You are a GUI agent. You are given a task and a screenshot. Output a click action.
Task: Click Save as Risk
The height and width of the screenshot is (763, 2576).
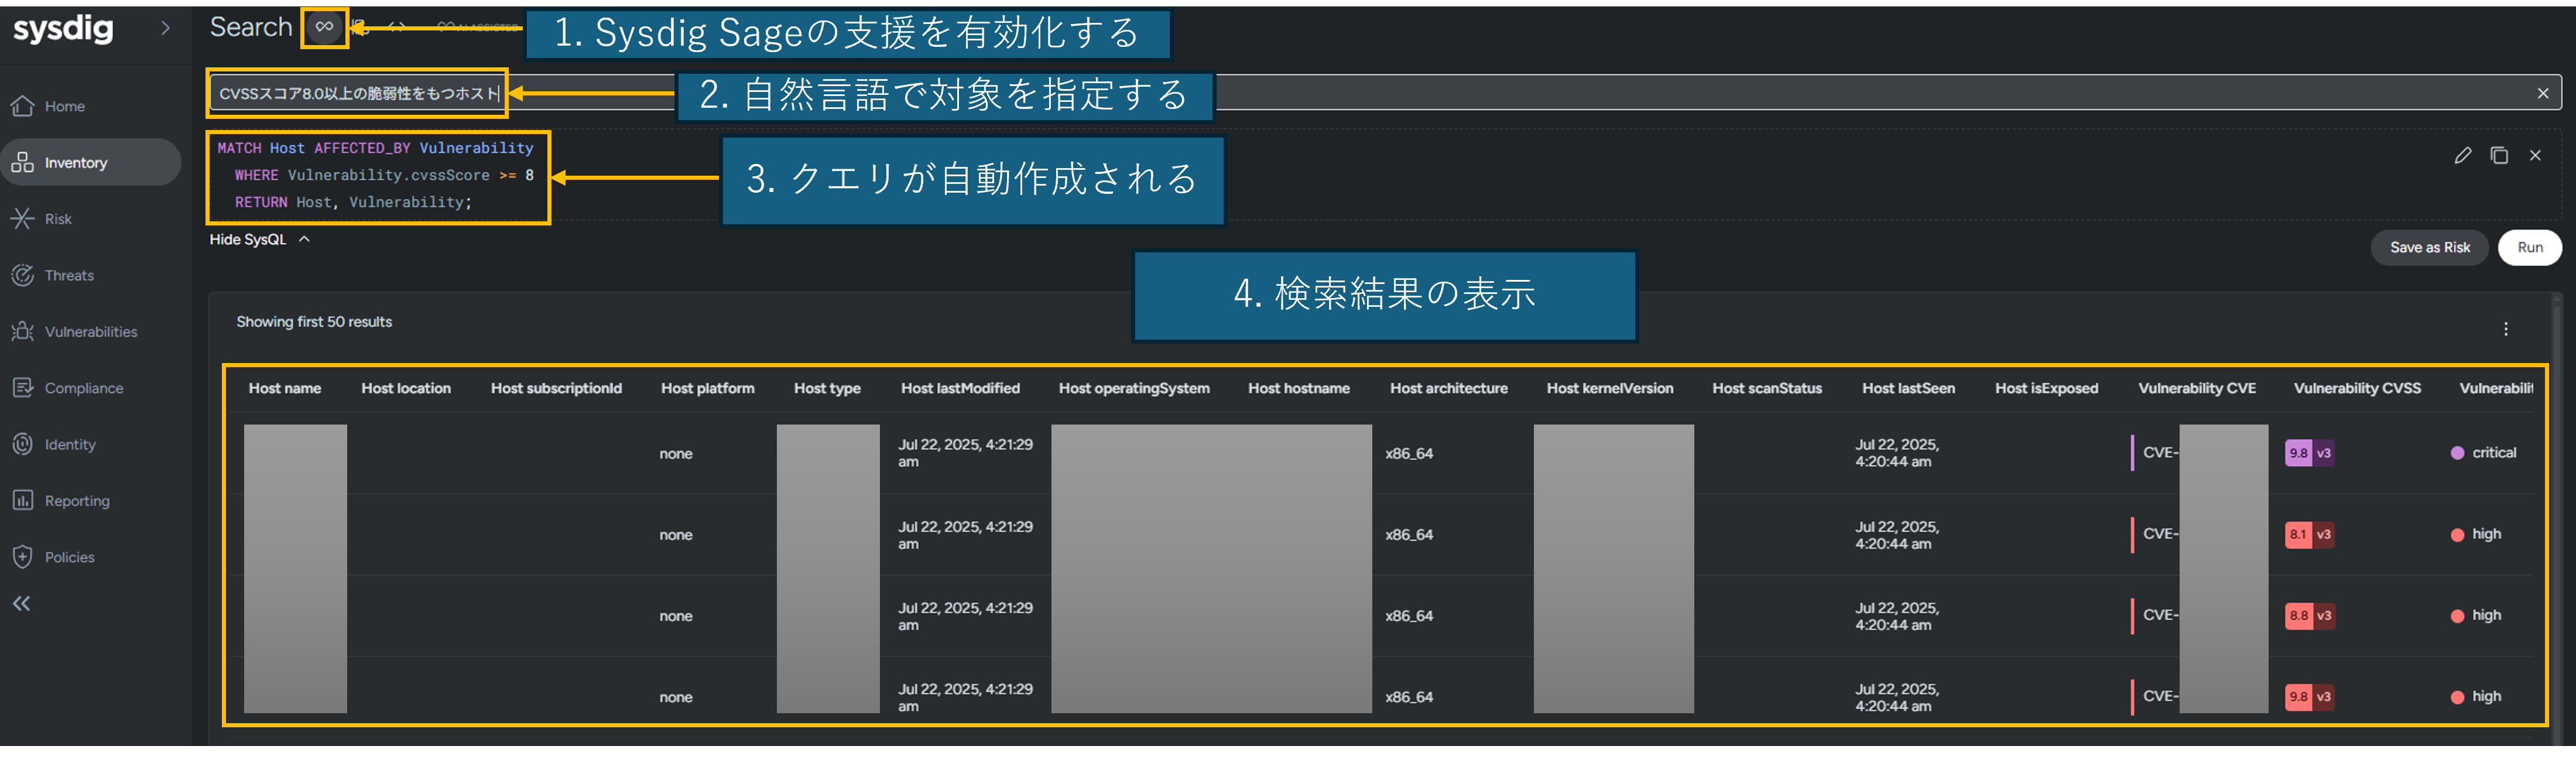[2429, 247]
